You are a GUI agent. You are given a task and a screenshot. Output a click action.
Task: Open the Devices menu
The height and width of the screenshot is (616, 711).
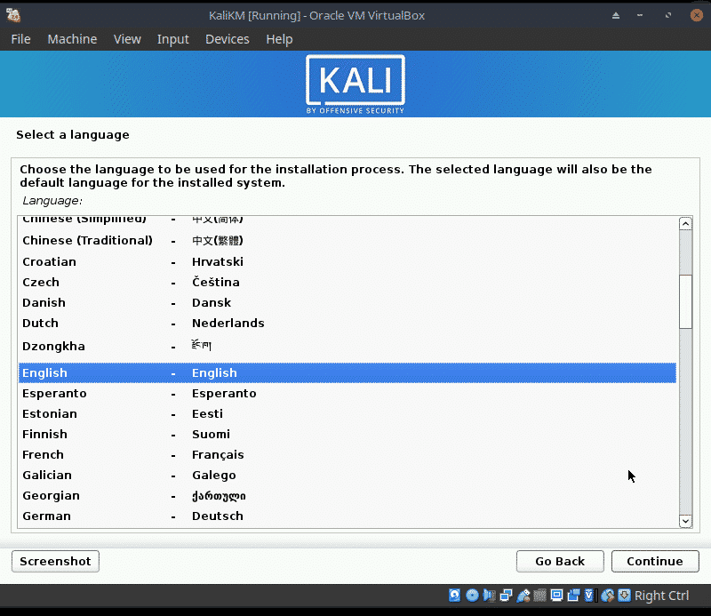coord(227,39)
